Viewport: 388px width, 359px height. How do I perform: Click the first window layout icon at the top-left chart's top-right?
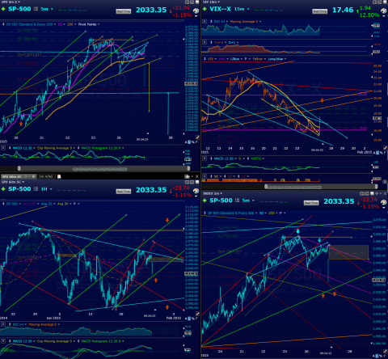[188, 2]
